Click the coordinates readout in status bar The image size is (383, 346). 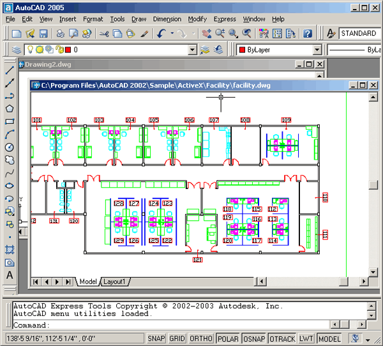pyautogui.click(x=74, y=339)
